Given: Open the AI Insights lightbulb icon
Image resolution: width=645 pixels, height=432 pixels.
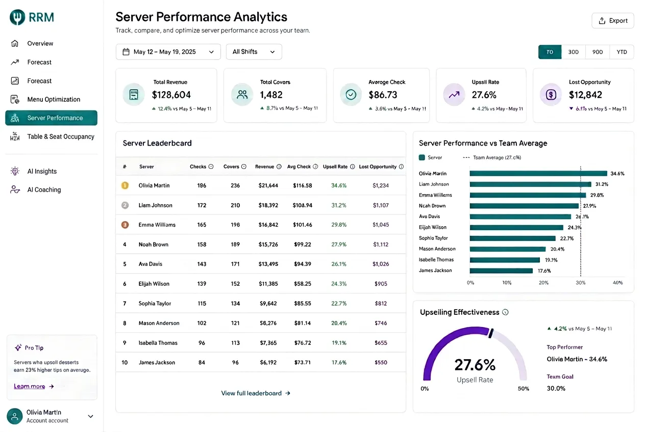Looking at the screenshot, I should [x=15, y=171].
